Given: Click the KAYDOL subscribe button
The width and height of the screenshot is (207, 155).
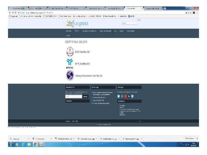Looking at the screenshot, I should pyautogui.click(x=86, y=97).
